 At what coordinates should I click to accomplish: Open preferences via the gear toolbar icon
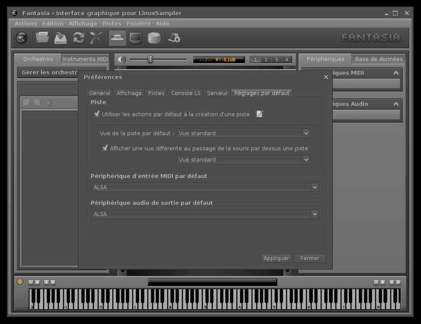[x=174, y=38]
